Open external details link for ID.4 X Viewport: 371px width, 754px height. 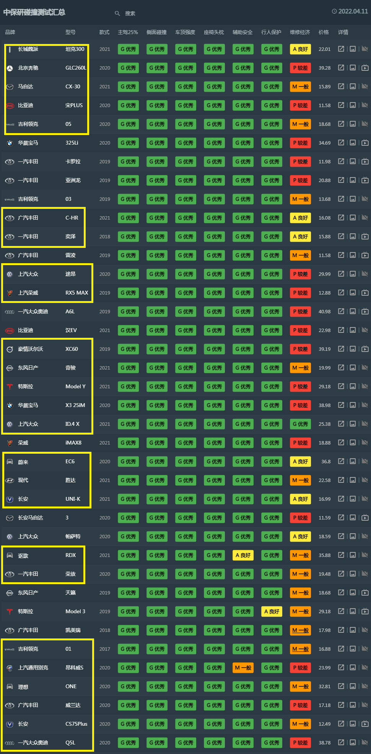(341, 424)
